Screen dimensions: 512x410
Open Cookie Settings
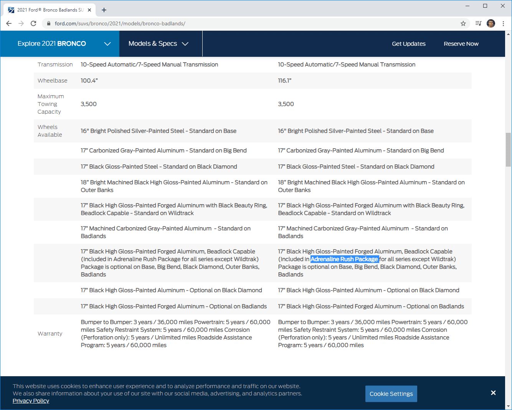tap(391, 394)
